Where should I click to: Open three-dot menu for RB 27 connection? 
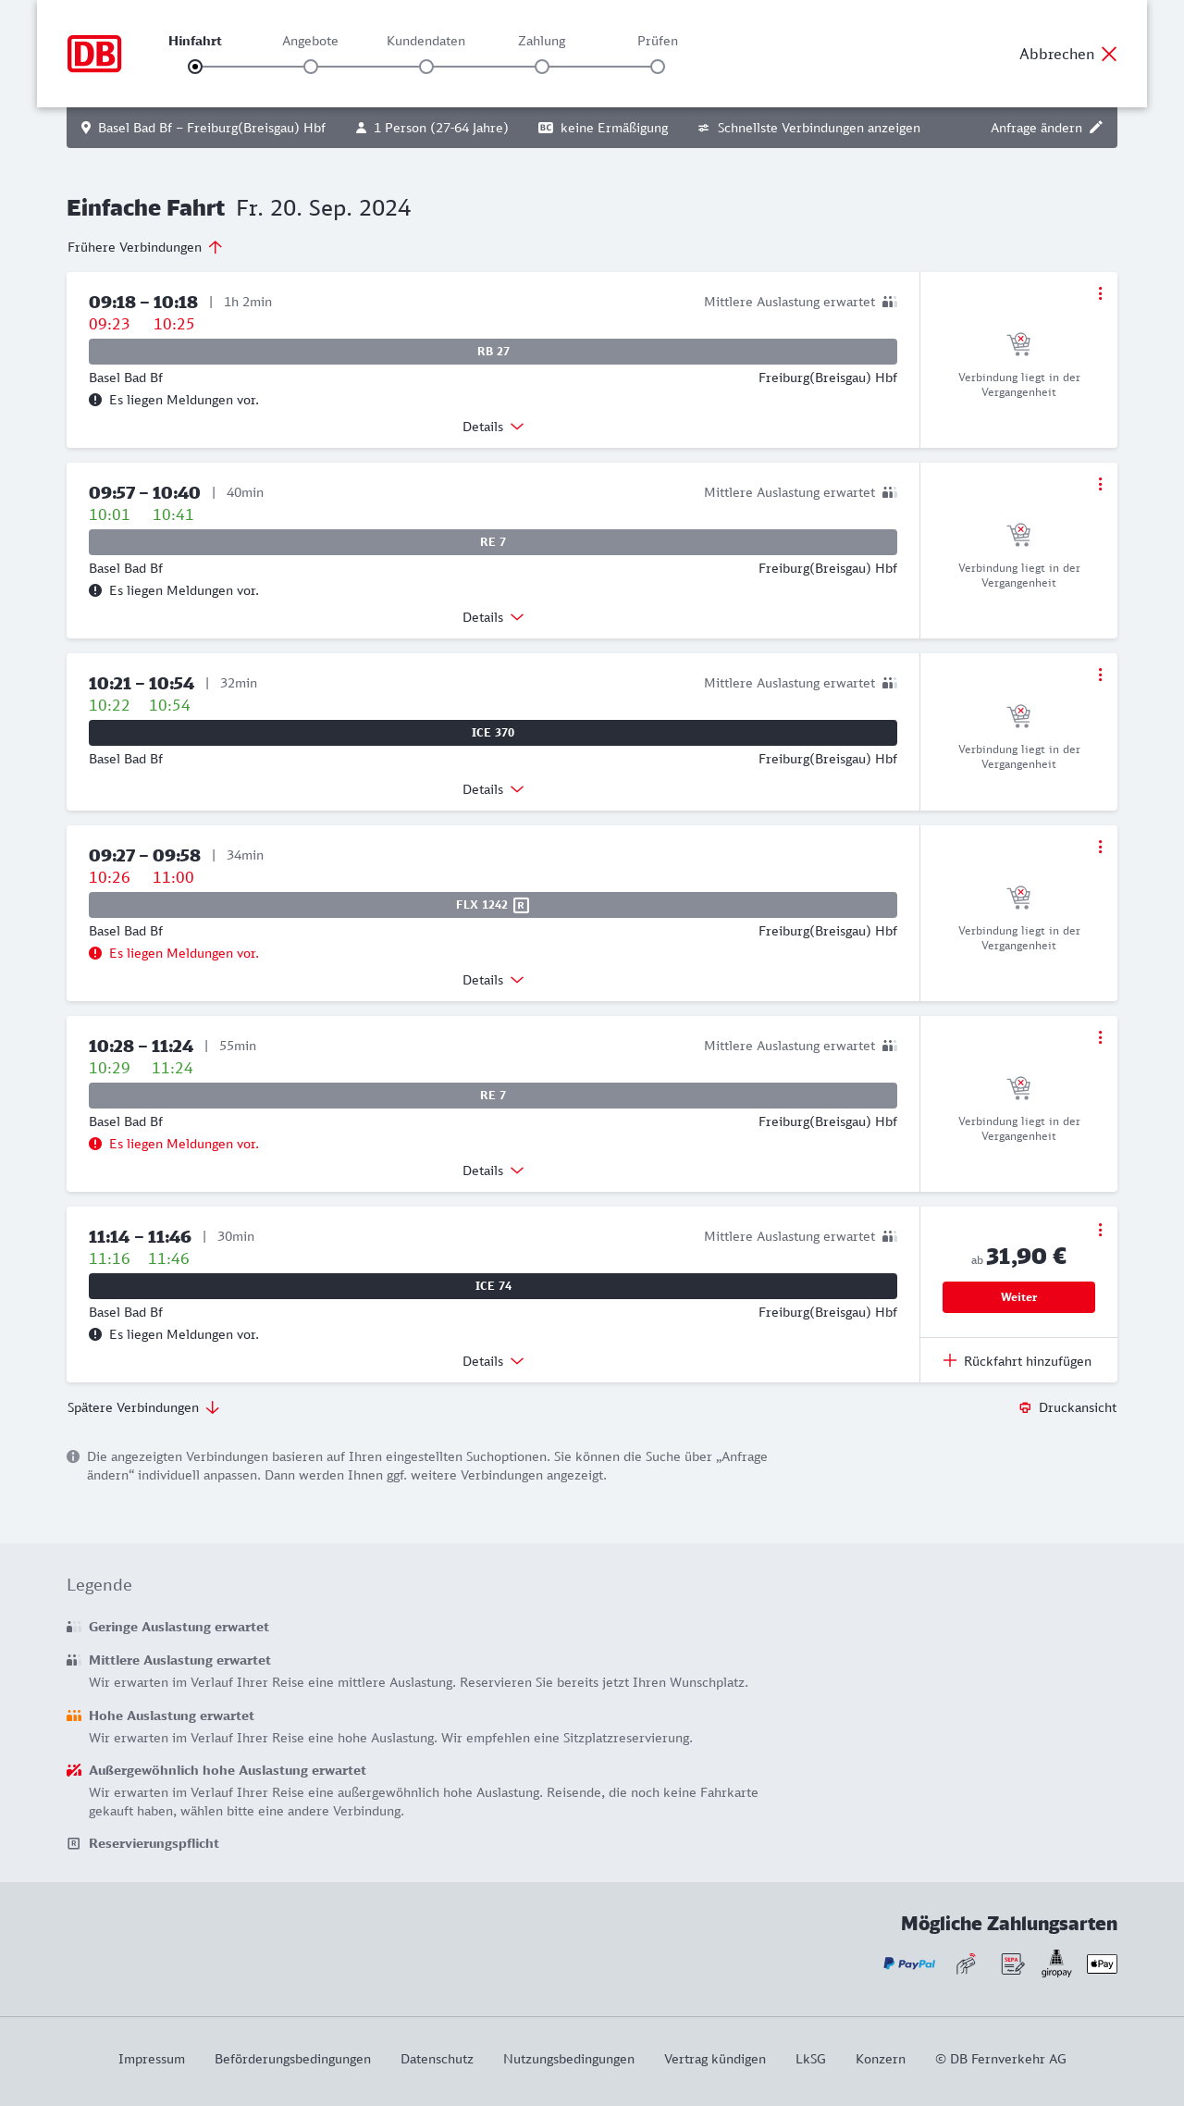(1100, 293)
